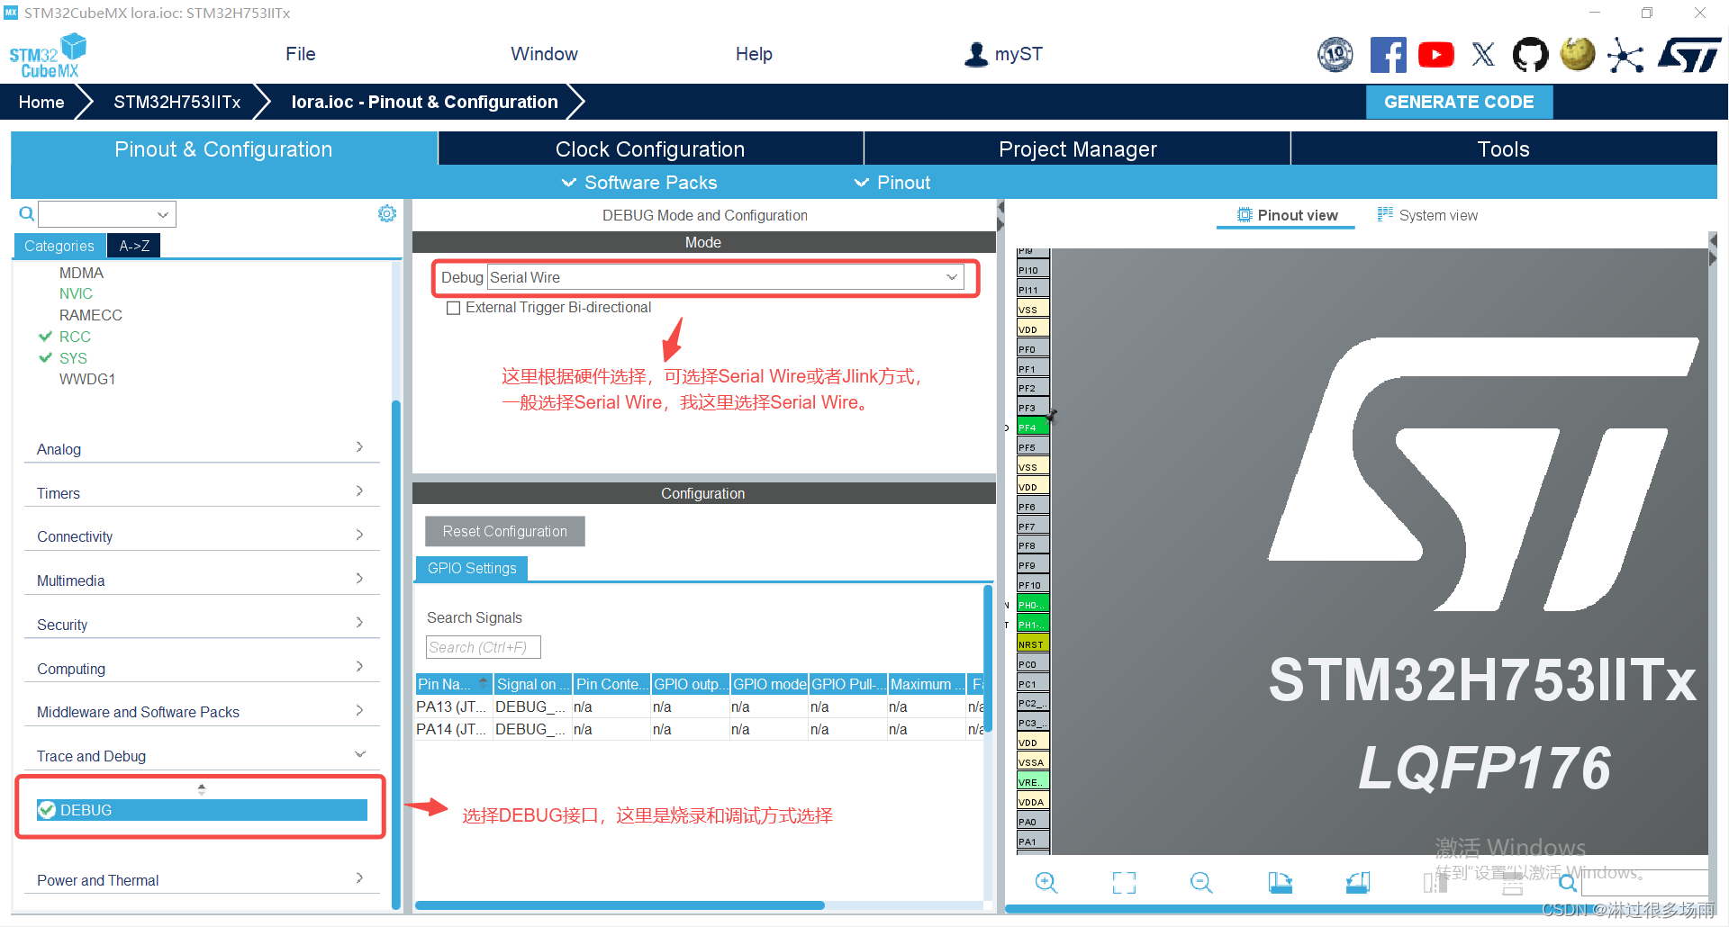Open the Debug Serial Wire dropdown
This screenshot has height=927, width=1729.
(x=951, y=277)
